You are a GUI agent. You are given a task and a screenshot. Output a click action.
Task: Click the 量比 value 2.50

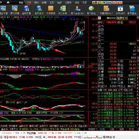(133, 72)
